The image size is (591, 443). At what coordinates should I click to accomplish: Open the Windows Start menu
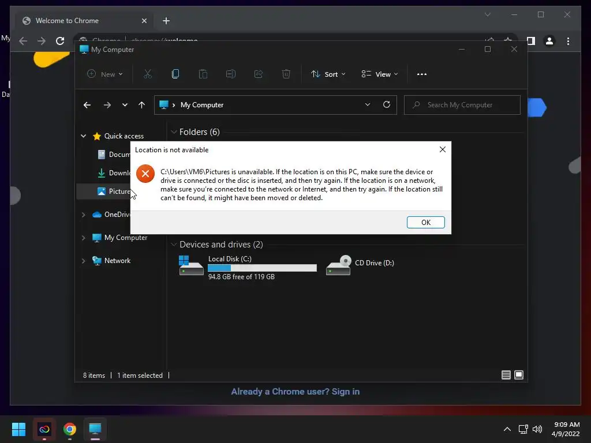click(x=18, y=429)
